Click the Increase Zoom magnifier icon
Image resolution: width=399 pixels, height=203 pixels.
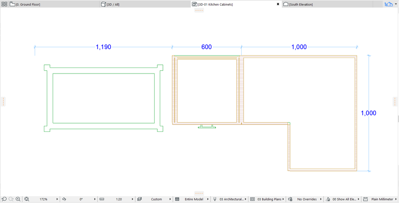(18, 199)
